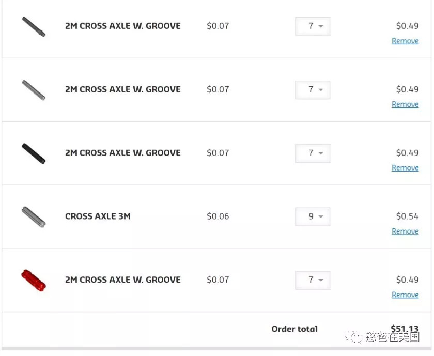Click the CROSS AXLE 3M product image
434x356 pixels.
(x=34, y=217)
